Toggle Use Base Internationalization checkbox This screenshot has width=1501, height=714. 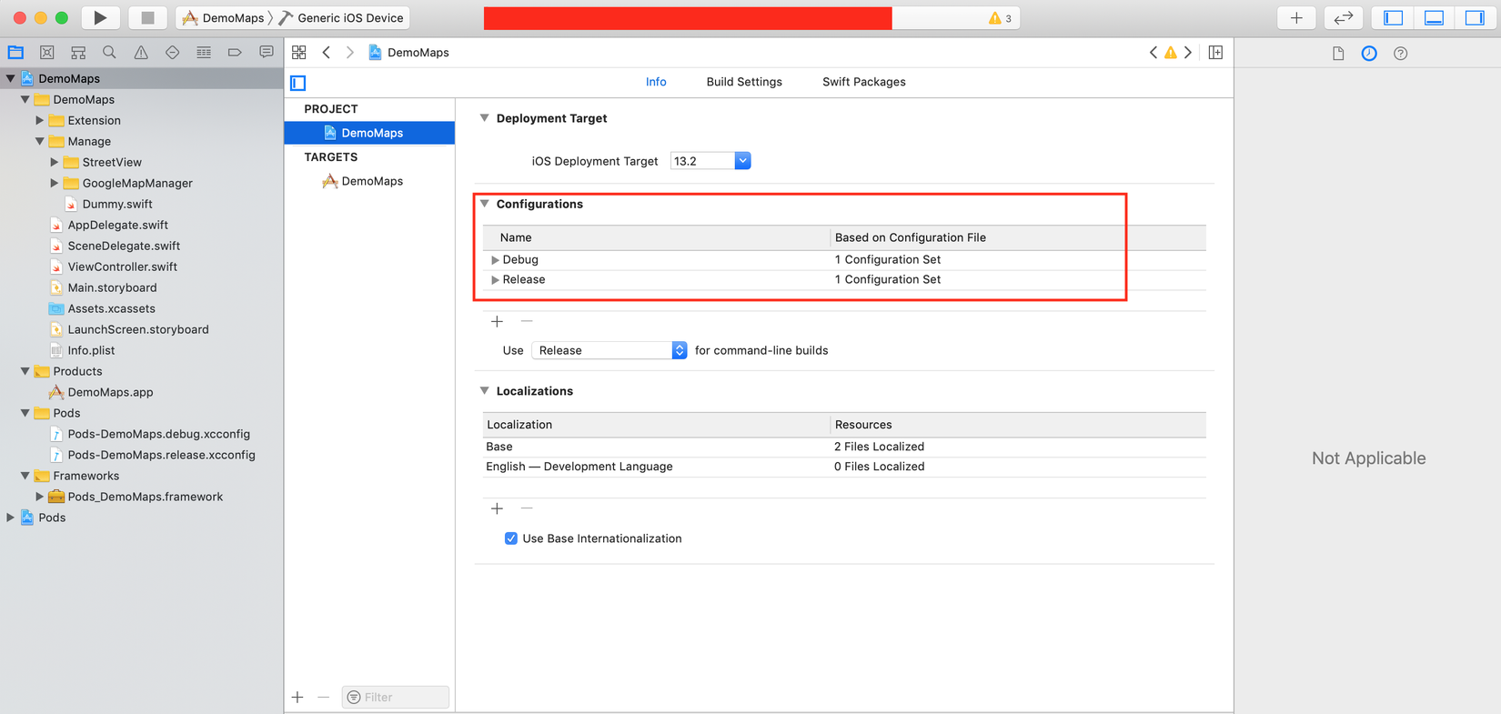click(511, 538)
